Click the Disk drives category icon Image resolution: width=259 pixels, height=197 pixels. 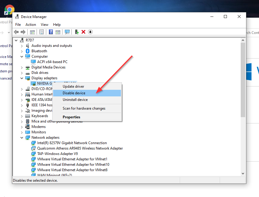[28, 73]
